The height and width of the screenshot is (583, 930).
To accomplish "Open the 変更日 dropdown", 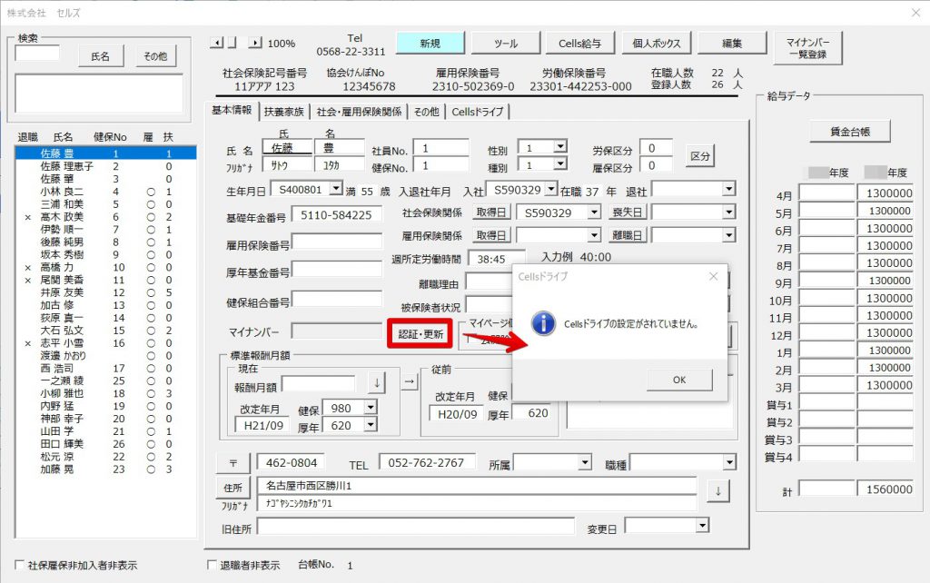I will click(x=702, y=526).
